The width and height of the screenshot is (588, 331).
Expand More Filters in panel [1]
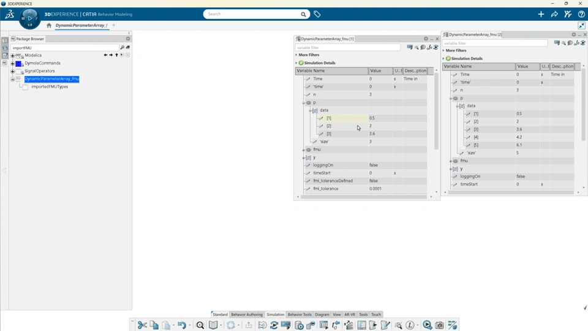pyautogui.click(x=296, y=55)
